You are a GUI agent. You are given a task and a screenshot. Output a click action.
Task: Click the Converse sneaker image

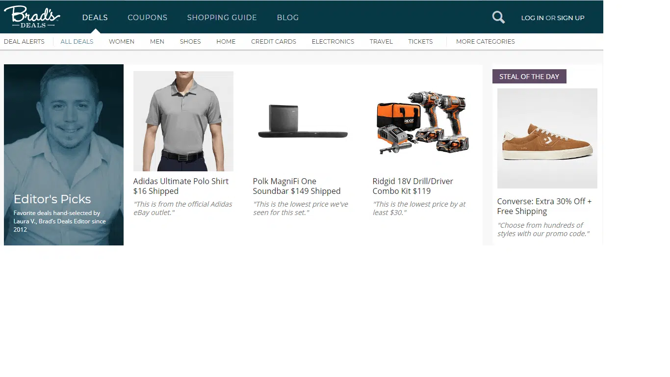[547, 138]
